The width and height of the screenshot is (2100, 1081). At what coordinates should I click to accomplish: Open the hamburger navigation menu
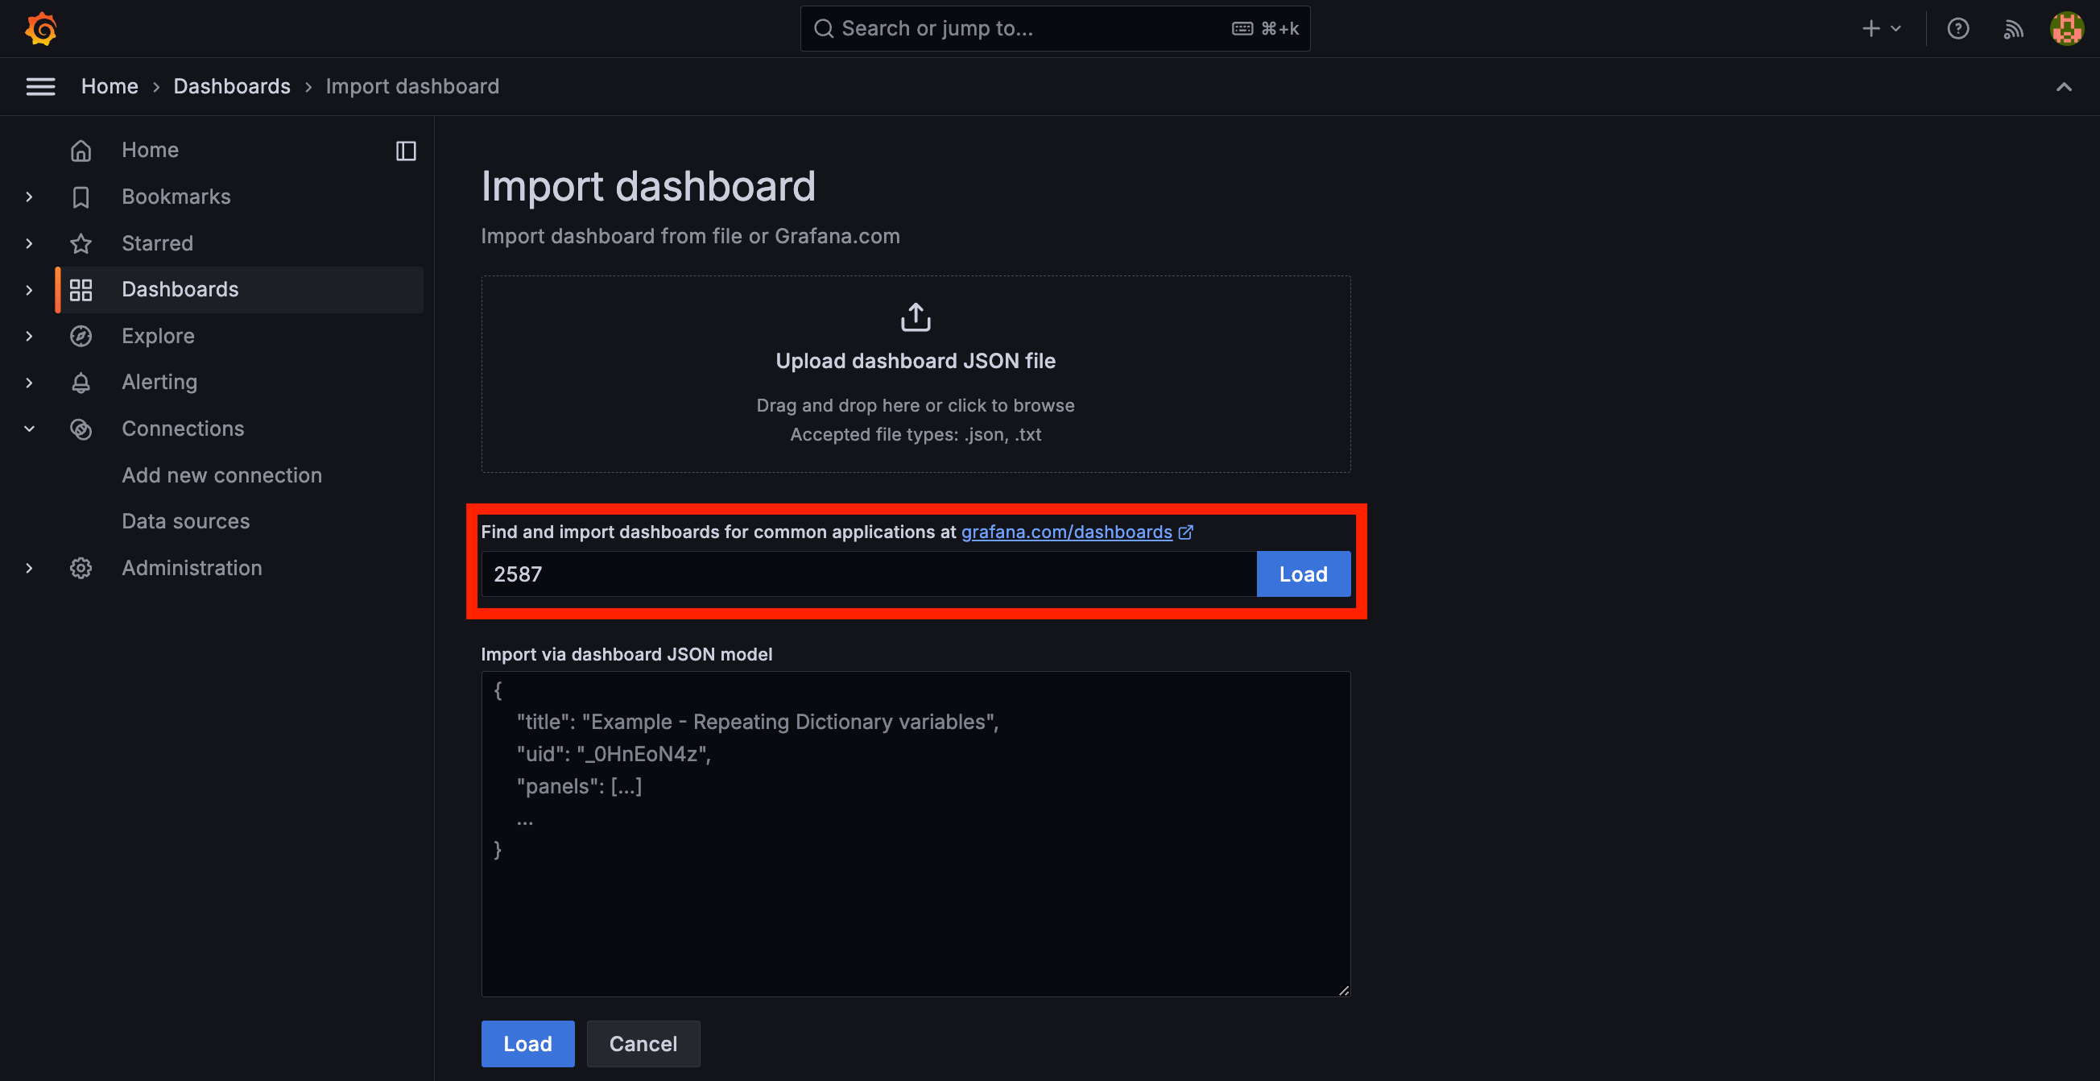click(x=41, y=86)
